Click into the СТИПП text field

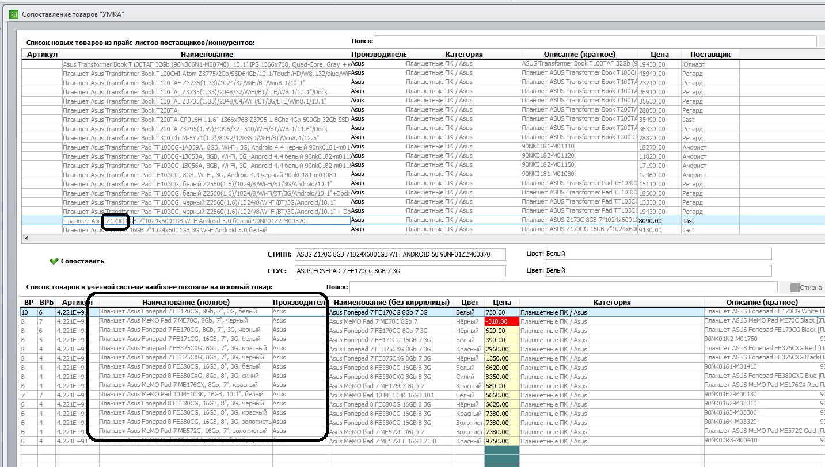coord(400,254)
